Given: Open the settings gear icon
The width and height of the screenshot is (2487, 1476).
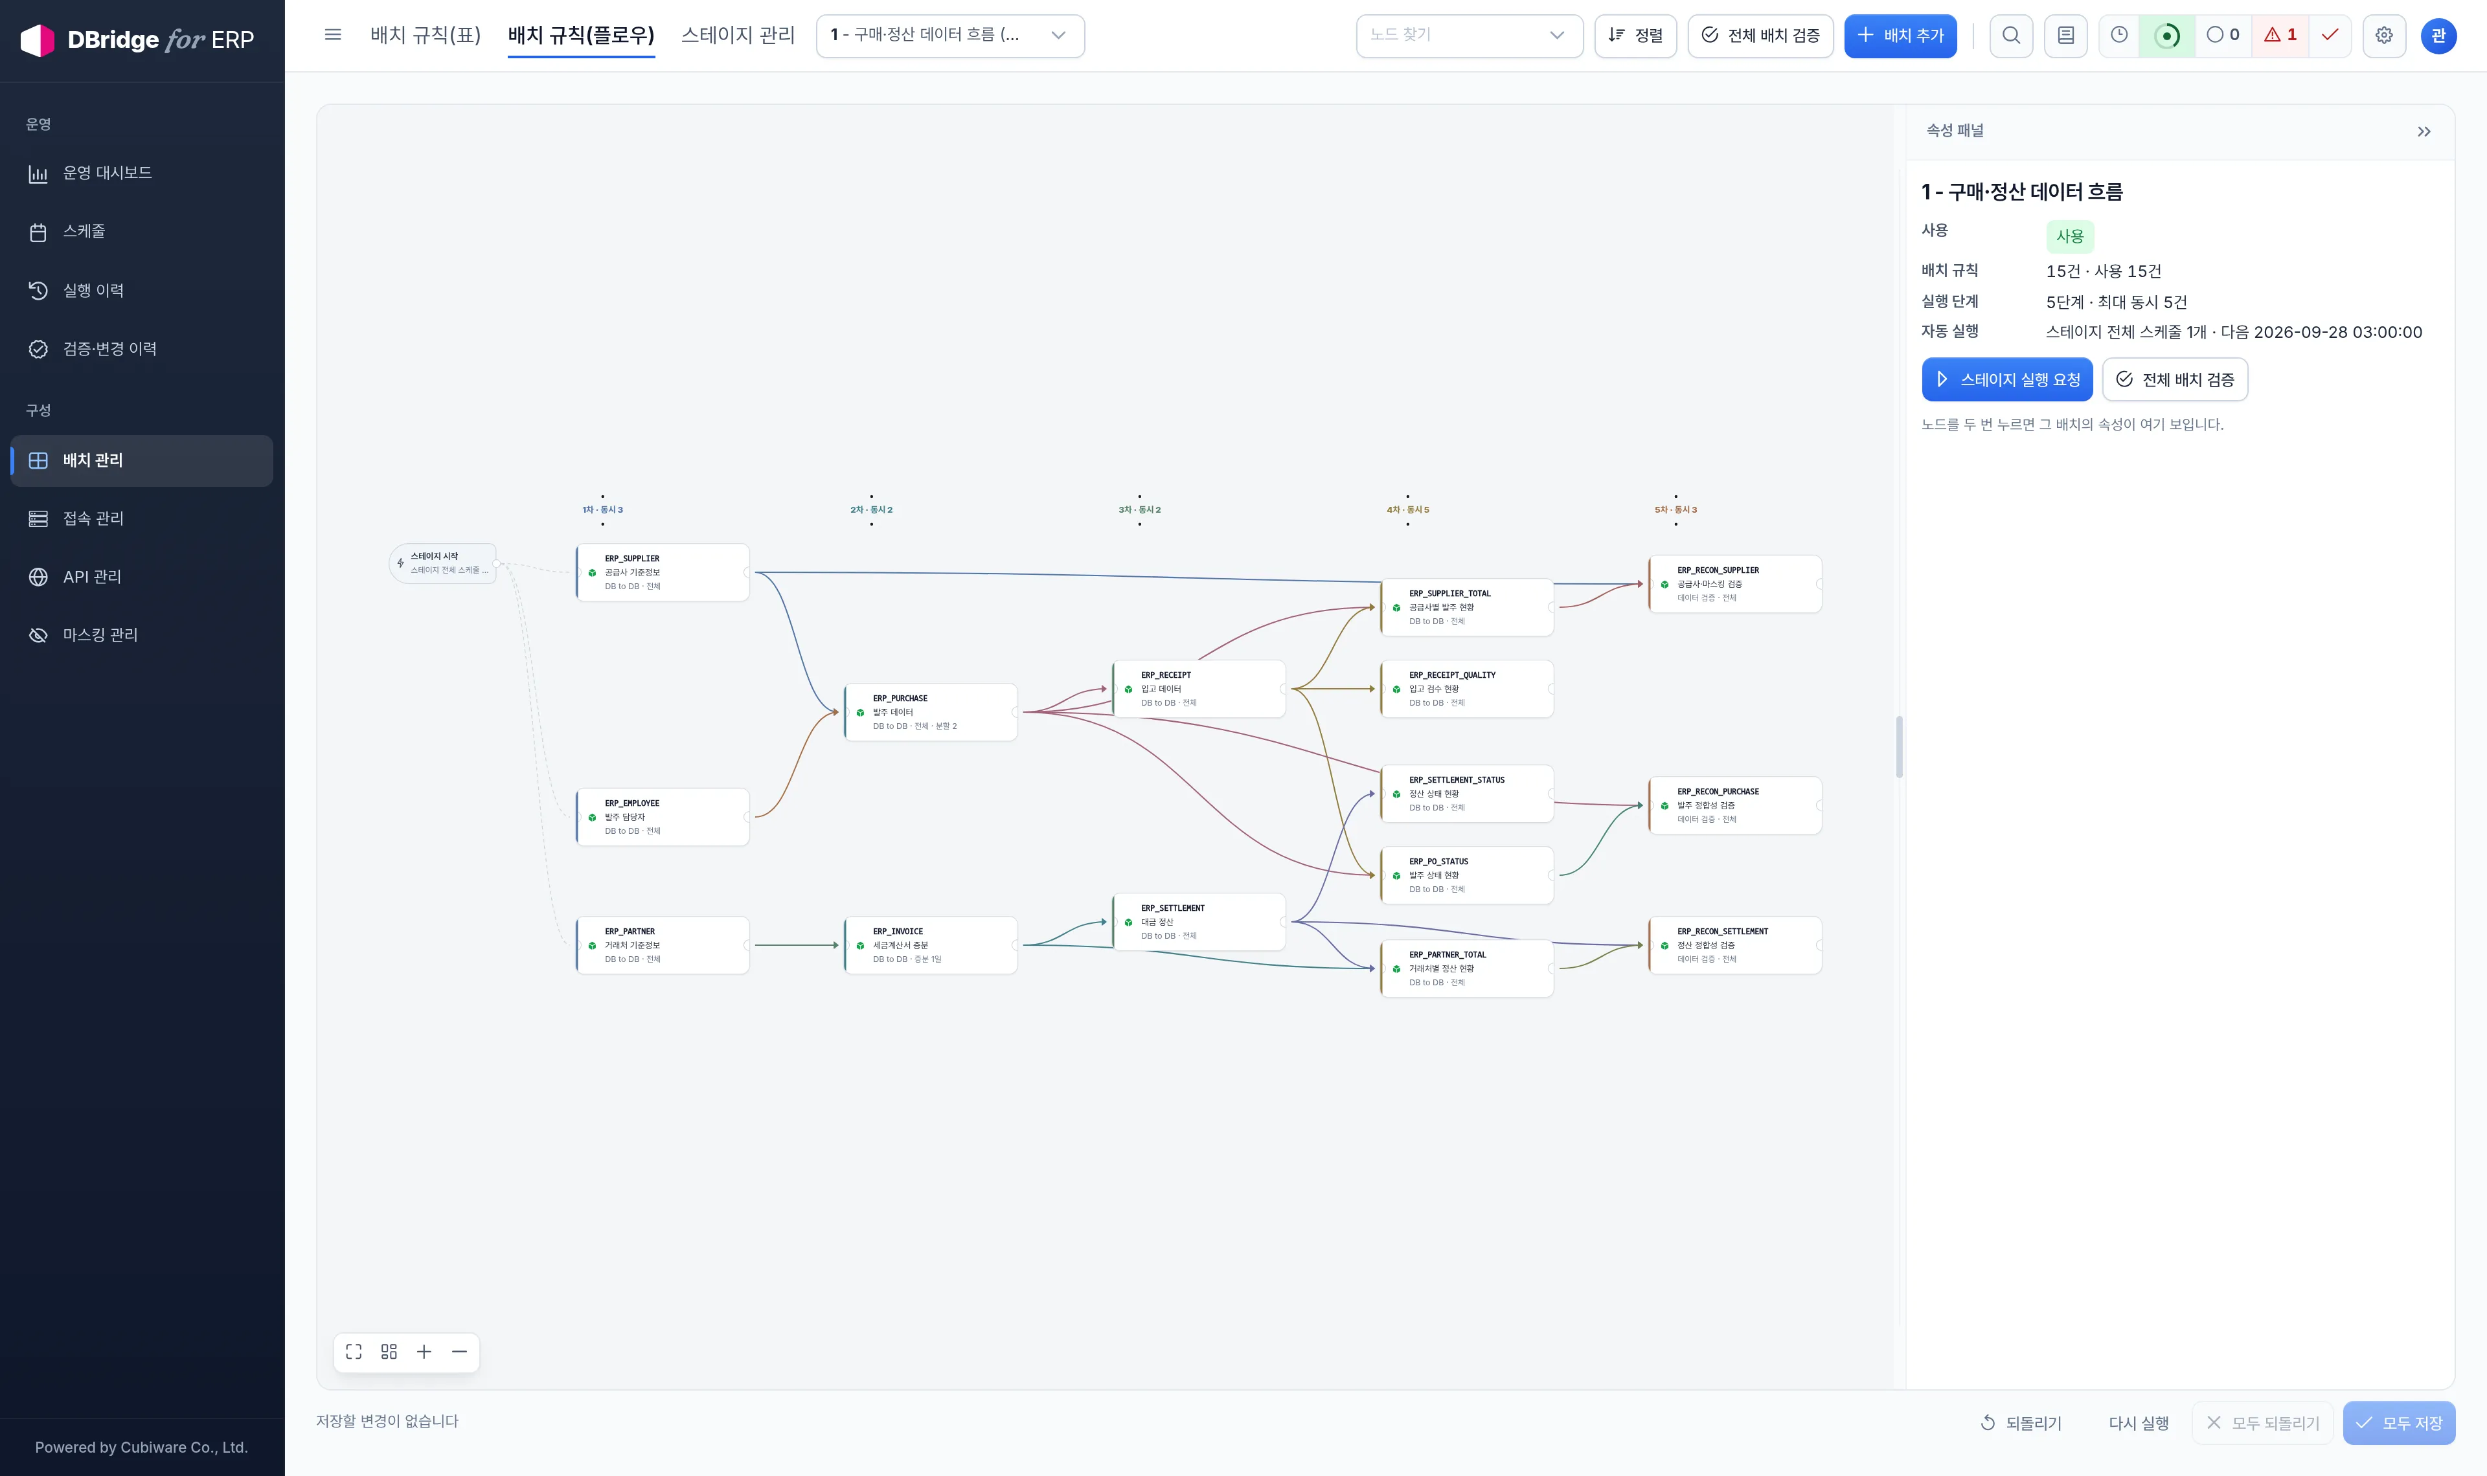Looking at the screenshot, I should pos(2383,36).
